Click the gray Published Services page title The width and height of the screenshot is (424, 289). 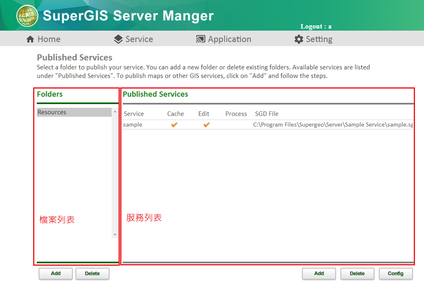[x=75, y=58]
